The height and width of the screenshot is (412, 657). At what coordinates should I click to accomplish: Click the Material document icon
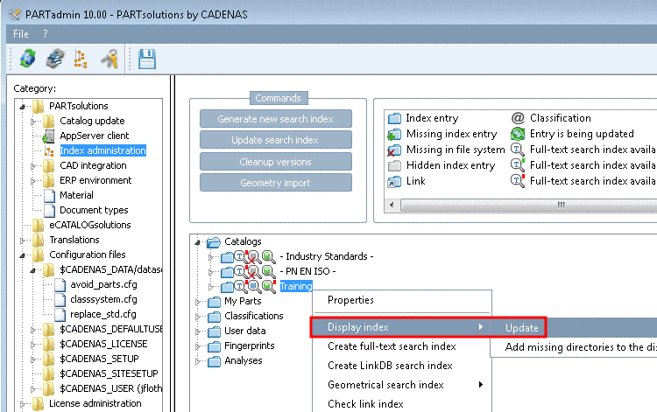49,195
